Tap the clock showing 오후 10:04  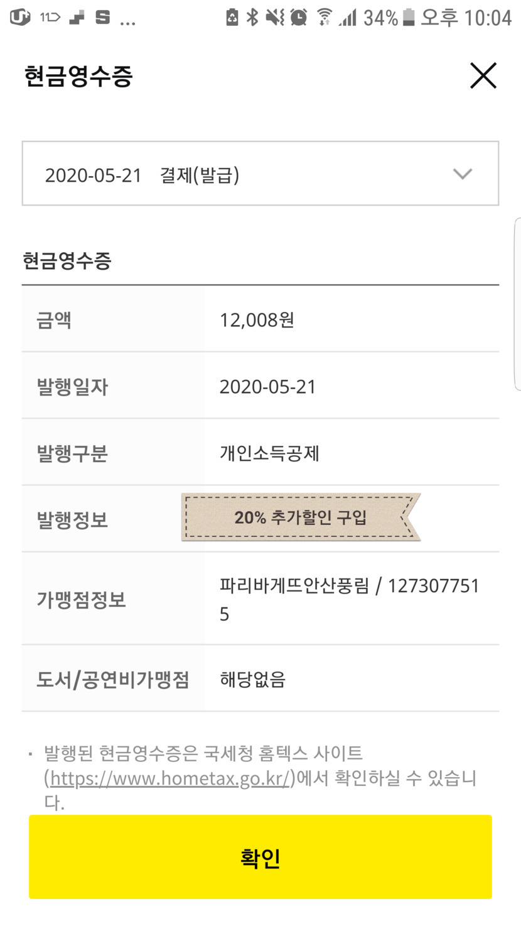[466, 18]
